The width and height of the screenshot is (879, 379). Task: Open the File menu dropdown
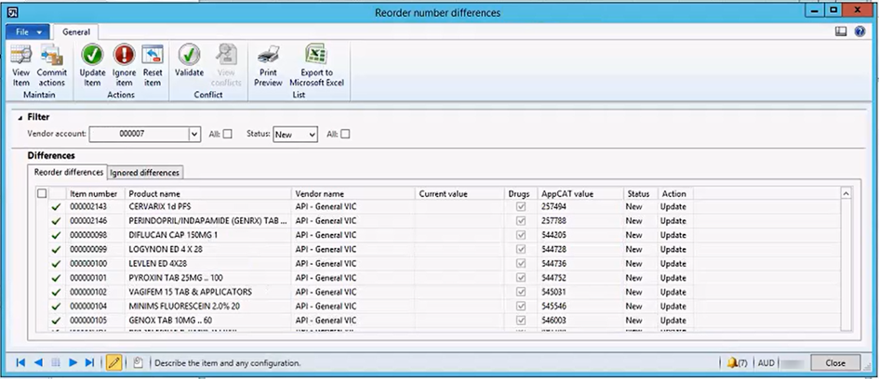[x=28, y=32]
